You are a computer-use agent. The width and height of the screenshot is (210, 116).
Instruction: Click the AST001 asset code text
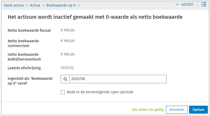(x=187, y=5)
